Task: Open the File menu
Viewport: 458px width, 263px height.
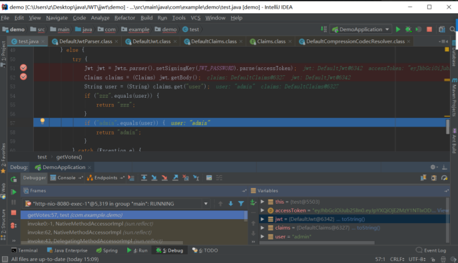Action: pyautogui.click(x=5, y=18)
